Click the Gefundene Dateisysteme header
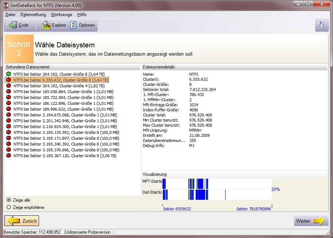This screenshot has width=333, height=238. coord(28,67)
